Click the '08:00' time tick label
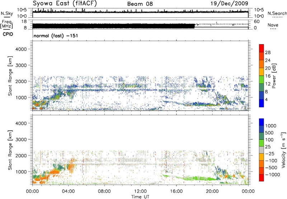This screenshot has width=287, height=199. 104,191
